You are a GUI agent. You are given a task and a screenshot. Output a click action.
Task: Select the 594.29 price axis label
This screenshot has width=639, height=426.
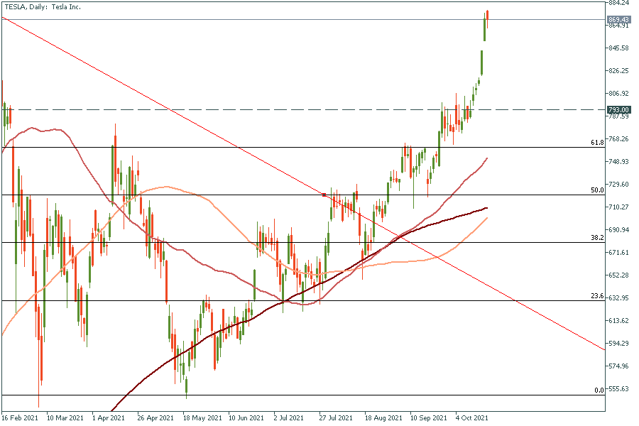(619, 344)
